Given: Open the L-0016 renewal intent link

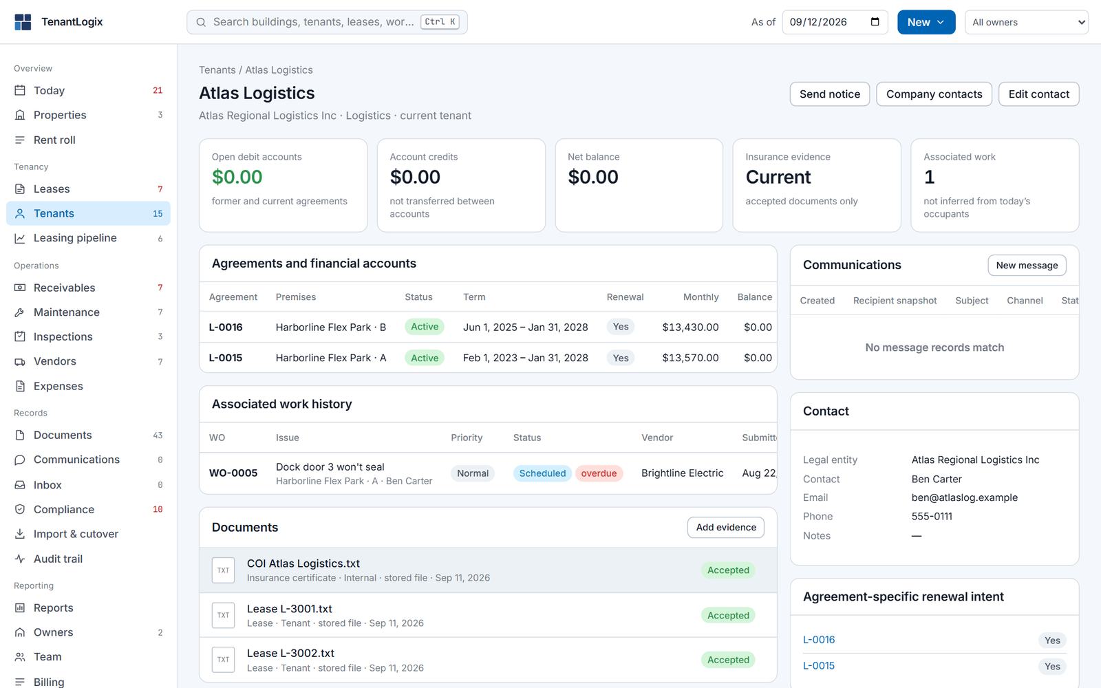Looking at the screenshot, I should point(819,640).
